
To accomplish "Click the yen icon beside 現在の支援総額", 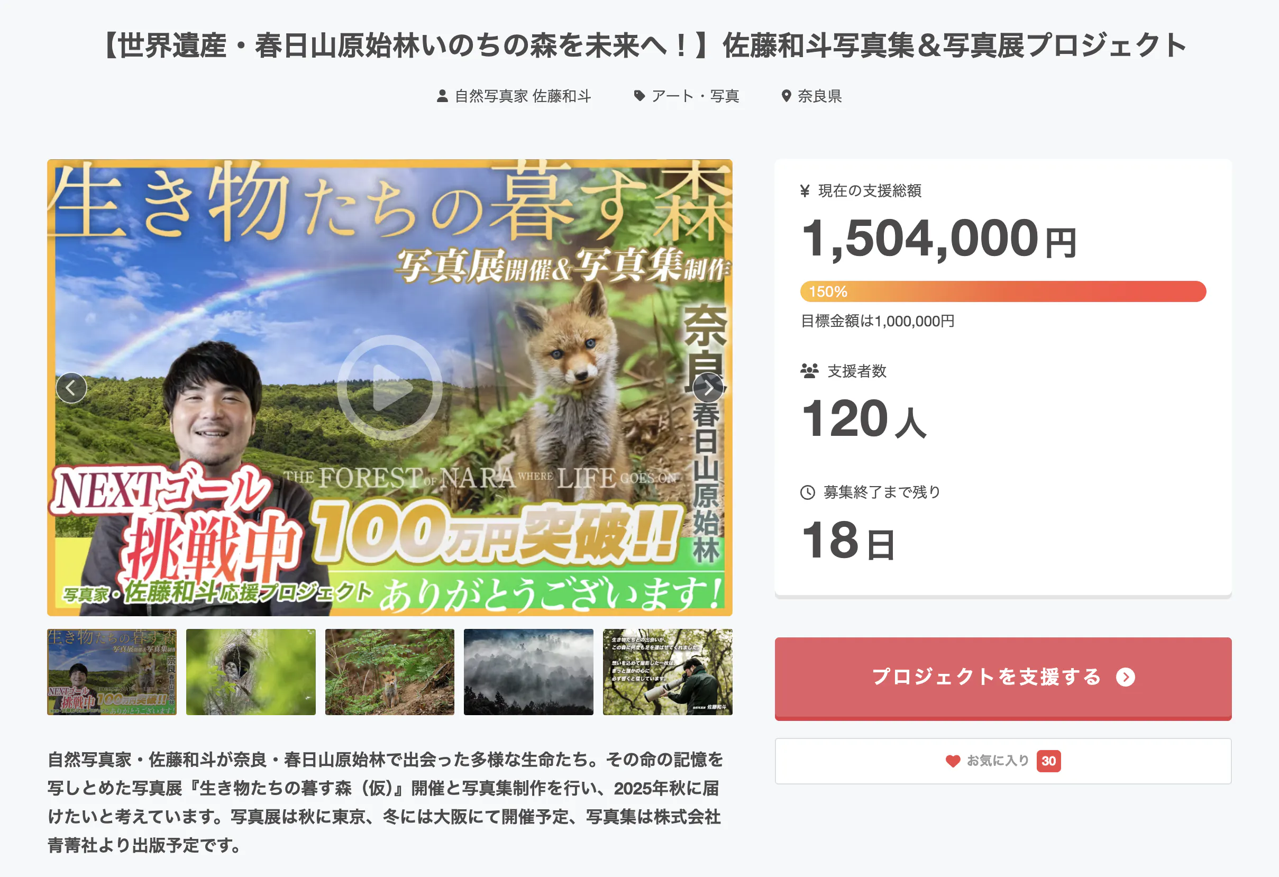I will [805, 191].
